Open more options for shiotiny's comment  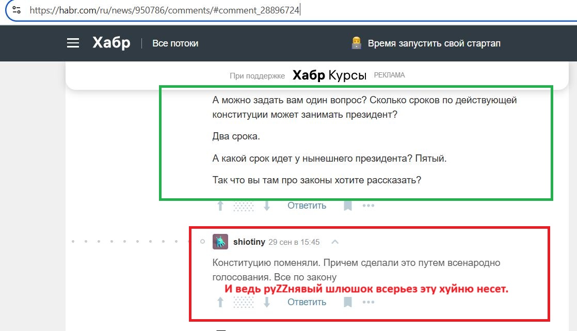(368, 302)
